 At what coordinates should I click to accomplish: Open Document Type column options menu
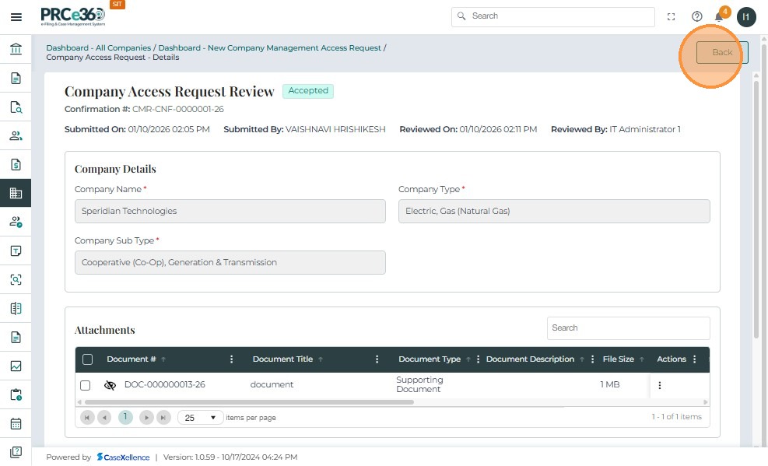click(478, 359)
